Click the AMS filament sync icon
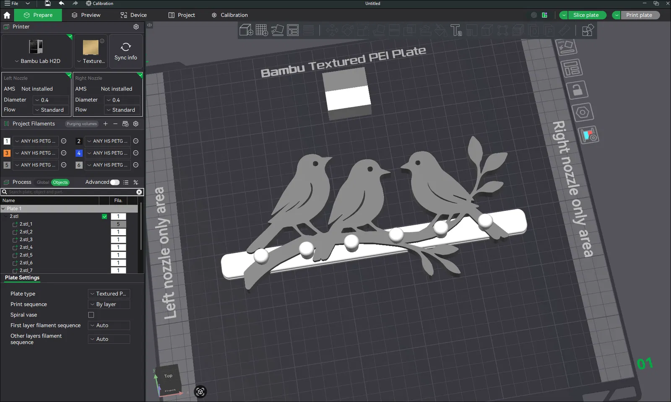This screenshot has width=671, height=402. pyautogui.click(x=125, y=124)
